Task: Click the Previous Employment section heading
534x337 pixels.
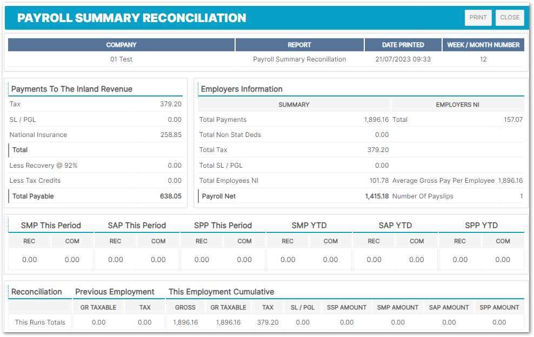Action: click(x=115, y=292)
